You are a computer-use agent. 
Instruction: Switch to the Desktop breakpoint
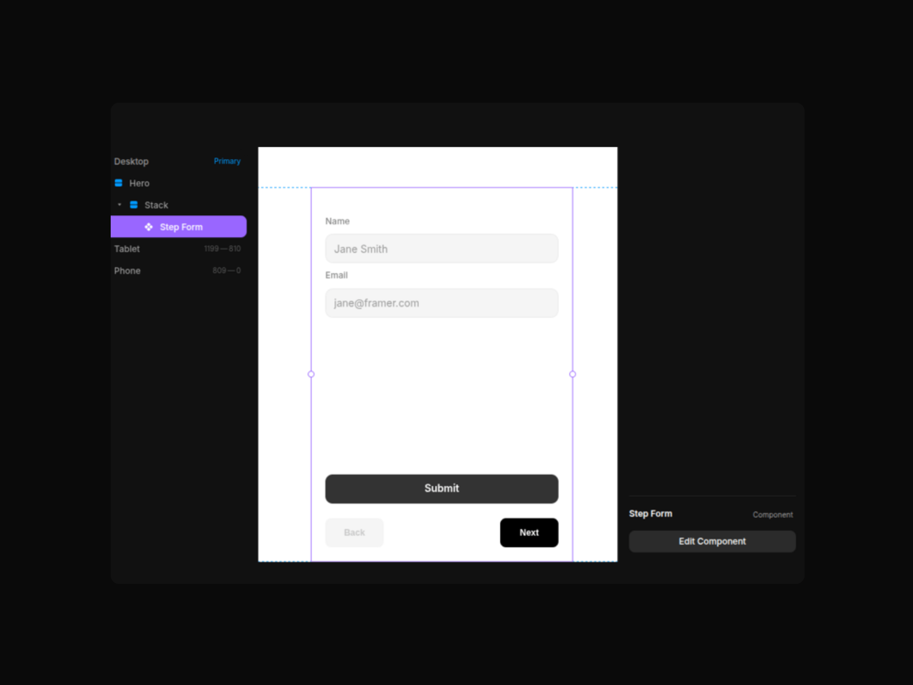point(131,162)
